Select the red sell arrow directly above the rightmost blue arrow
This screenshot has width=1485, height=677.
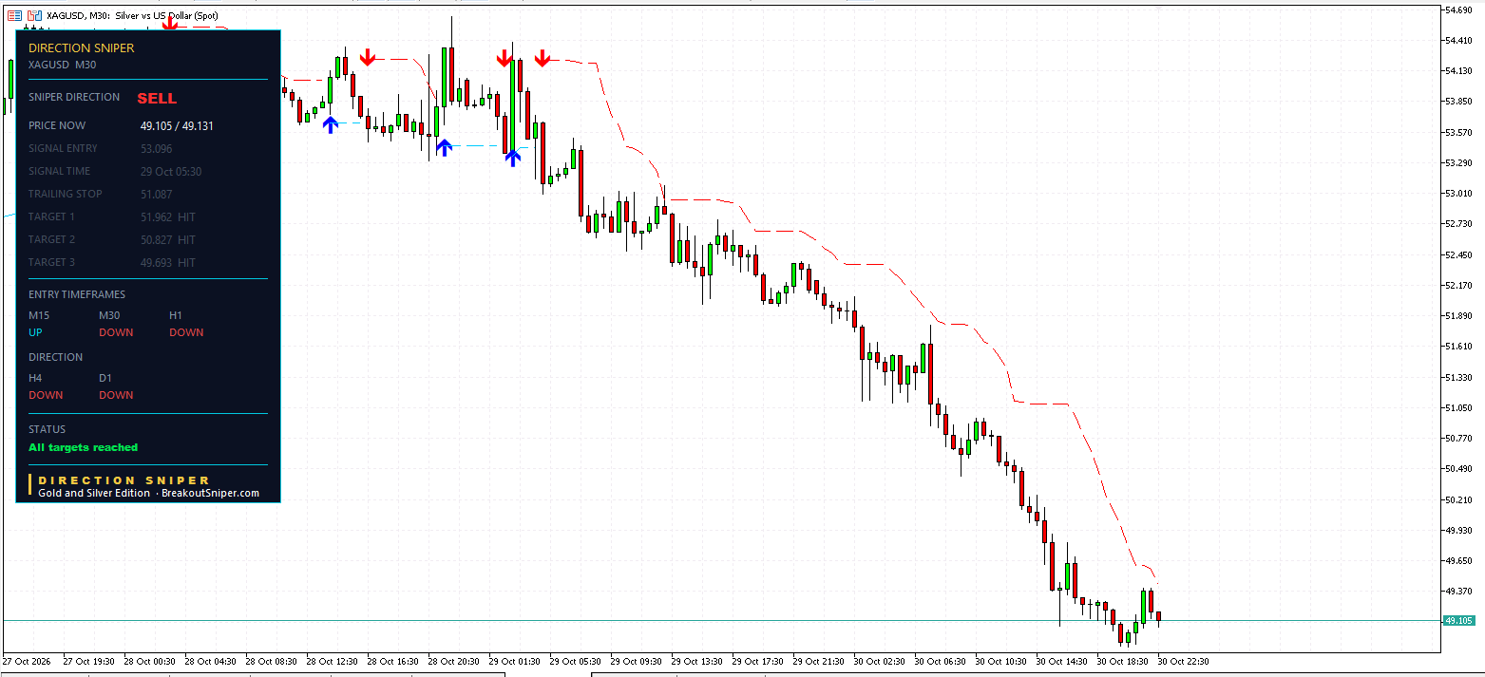[x=505, y=59]
